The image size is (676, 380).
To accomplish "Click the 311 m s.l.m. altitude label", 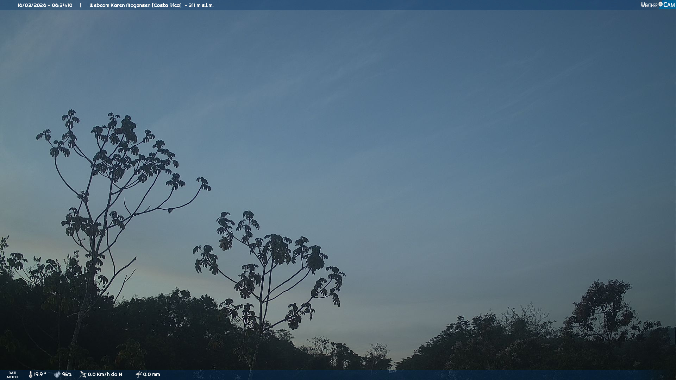I will pyautogui.click(x=201, y=5).
